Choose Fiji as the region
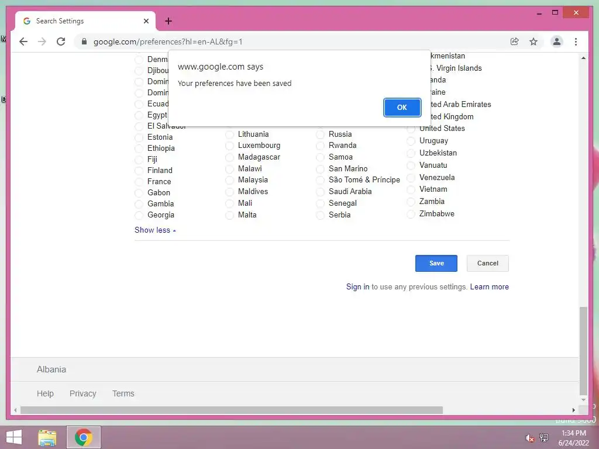599x449 pixels. (139, 160)
